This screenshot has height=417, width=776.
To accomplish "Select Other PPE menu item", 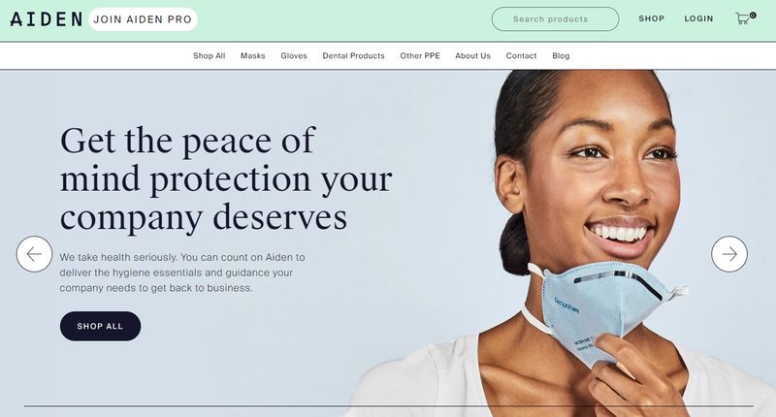I will click(420, 56).
